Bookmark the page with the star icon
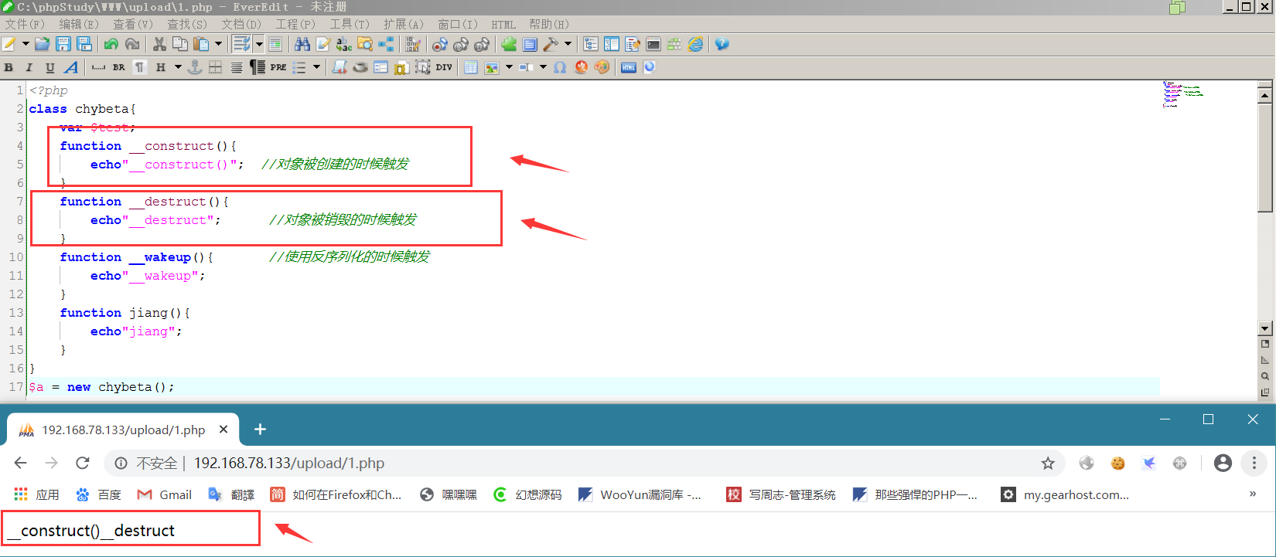1276x557 pixels. tap(1048, 463)
